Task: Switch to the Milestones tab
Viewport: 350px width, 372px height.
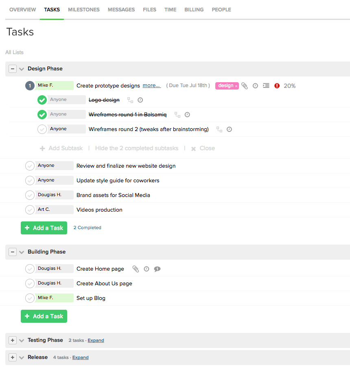Action: pos(84,10)
